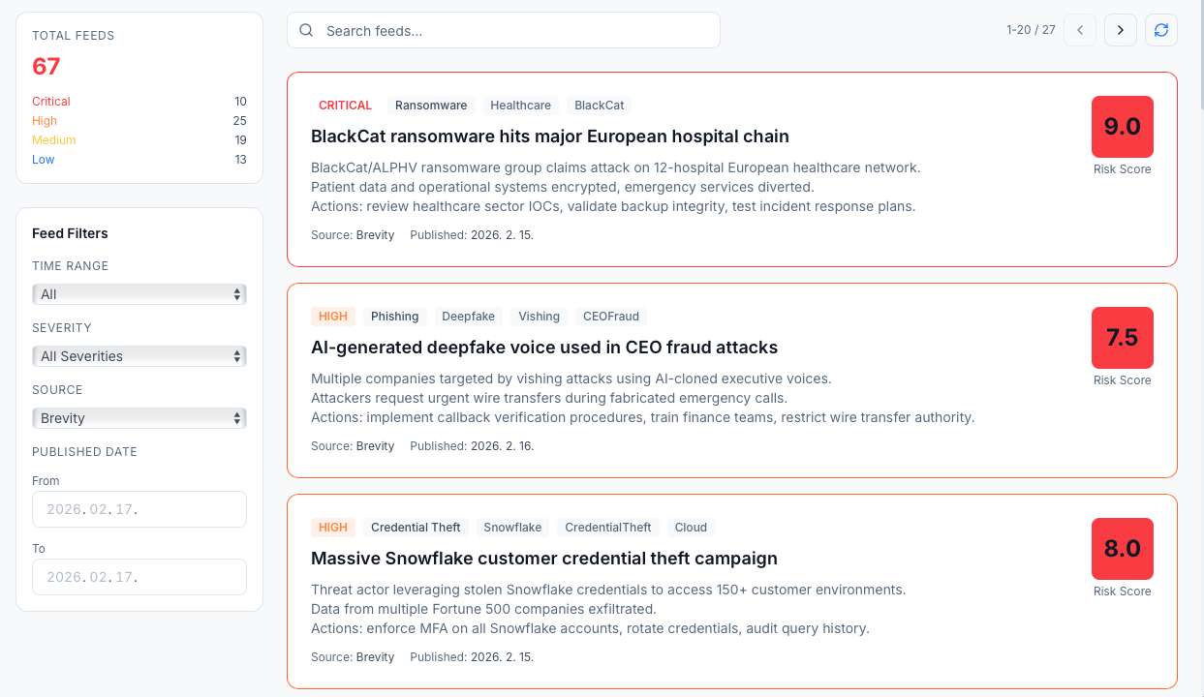This screenshot has height=697, width=1204.
Task: Open the Source dropdown showing Brevity
Action: [x=139, y=417]
